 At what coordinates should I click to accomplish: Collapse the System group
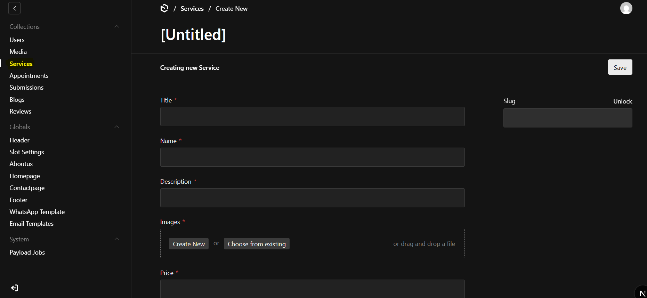(x=117, y=239)
